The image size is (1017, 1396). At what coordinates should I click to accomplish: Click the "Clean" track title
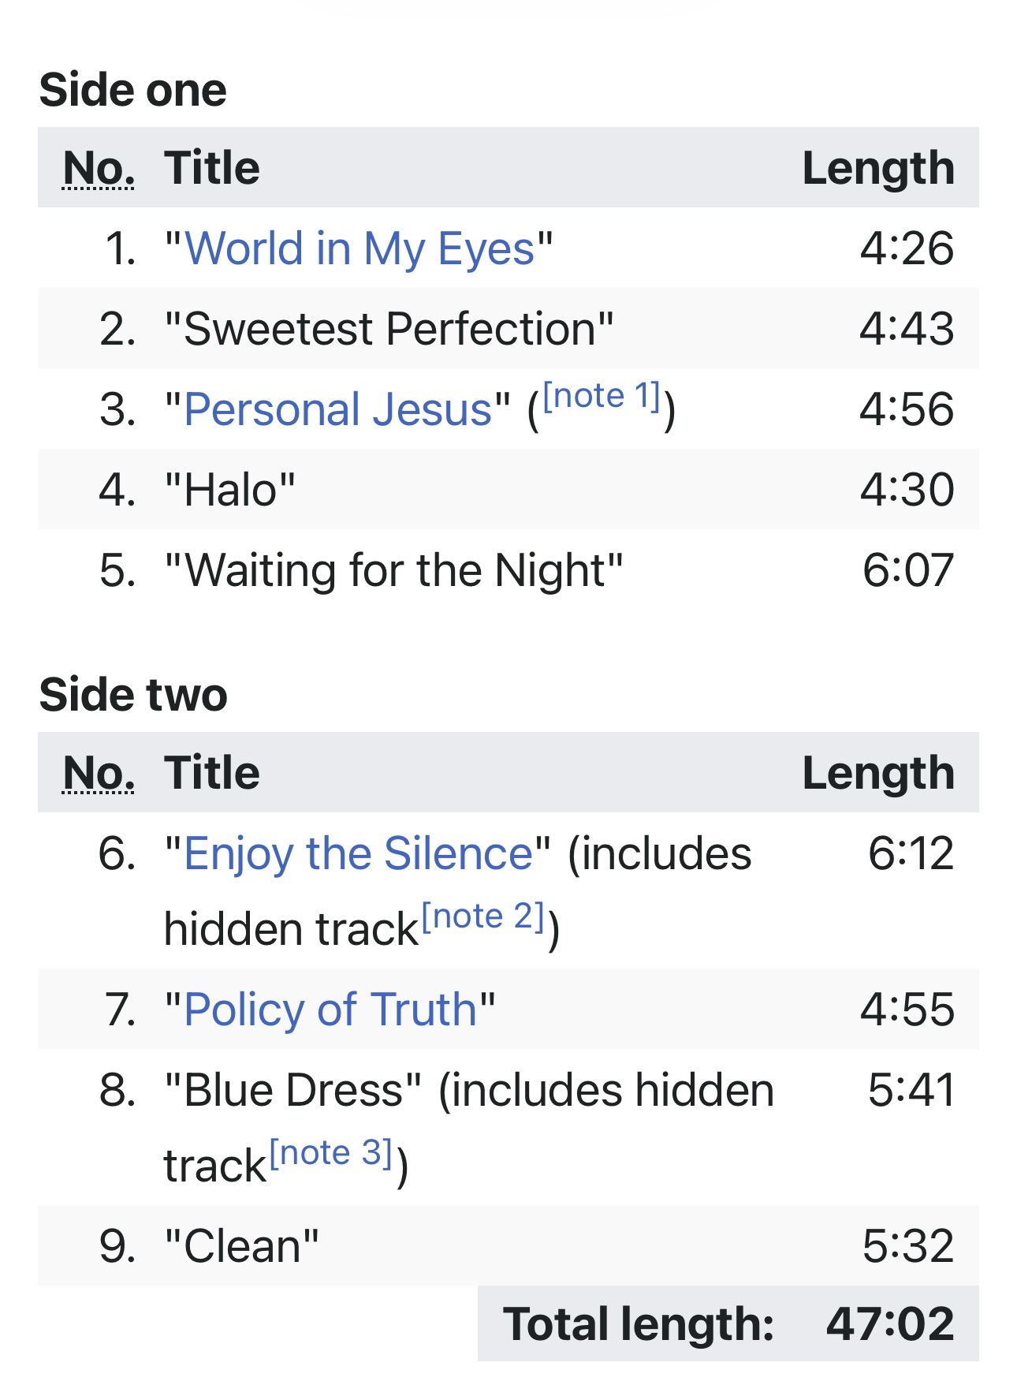(x=241, y=1245)
